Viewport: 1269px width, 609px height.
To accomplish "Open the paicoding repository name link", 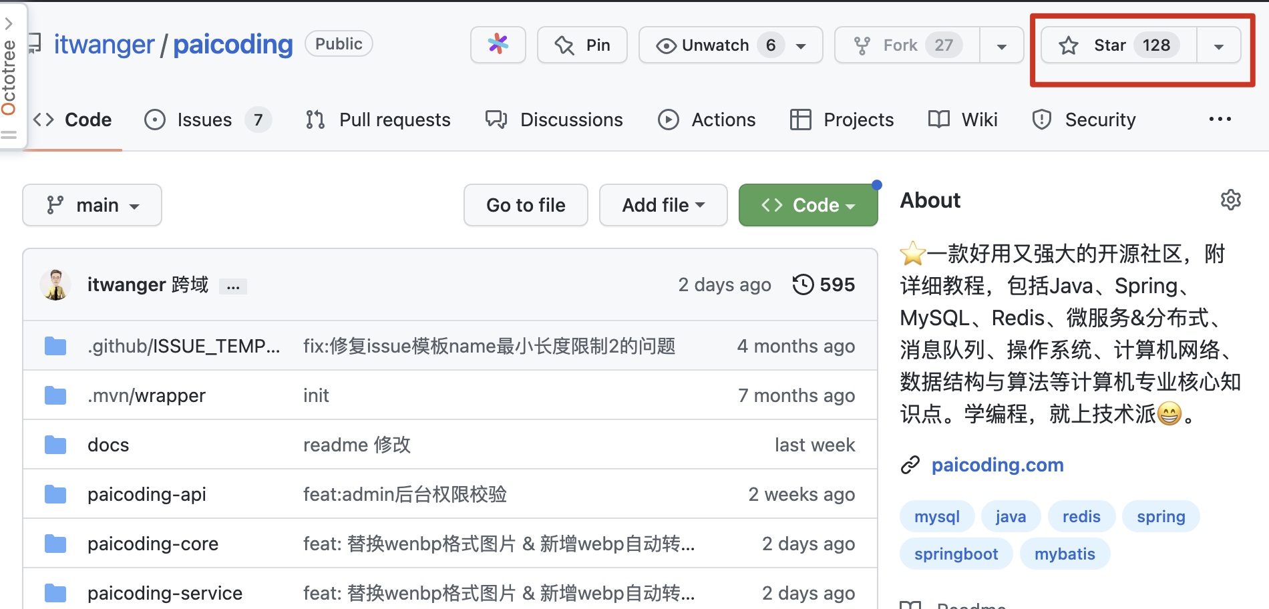I will (x=232, y=45).
